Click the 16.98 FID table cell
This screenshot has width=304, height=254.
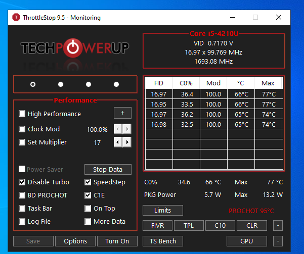[x=159, y=125]
